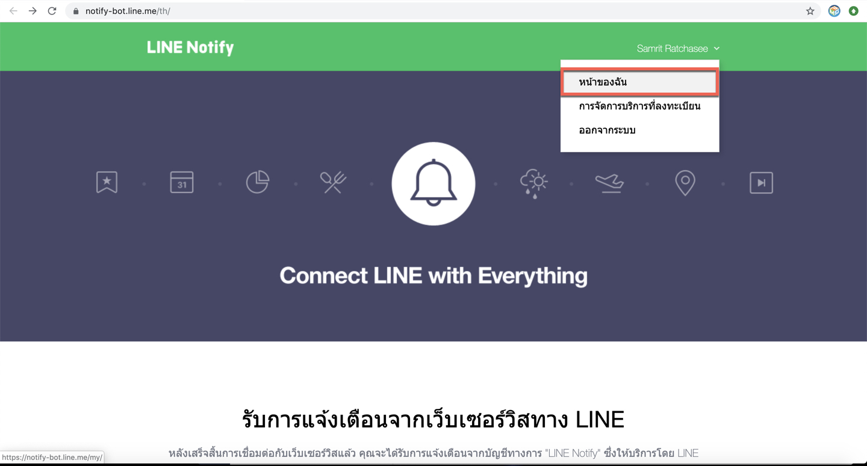Click the weather sun cloud icon
867x466 pixels.
pos(533,183)
